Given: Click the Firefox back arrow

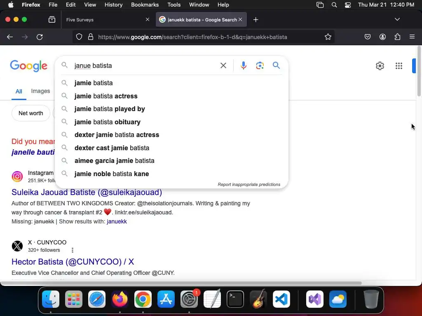Looking at the screenshot, I should pyautogui.click(x=10, y=37).
